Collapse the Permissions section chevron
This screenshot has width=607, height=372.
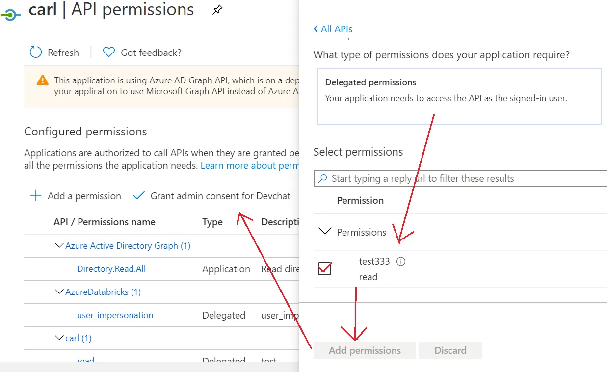325,232
